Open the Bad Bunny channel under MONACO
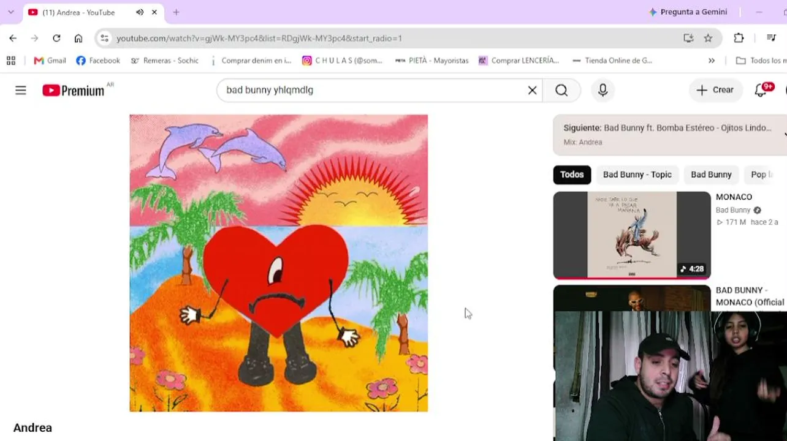 click(733, 210)
